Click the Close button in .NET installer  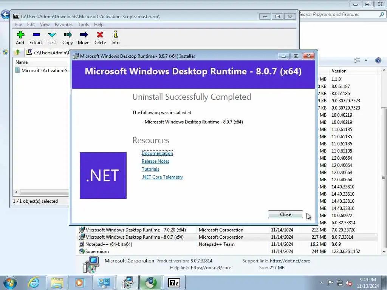pos(285,214)
